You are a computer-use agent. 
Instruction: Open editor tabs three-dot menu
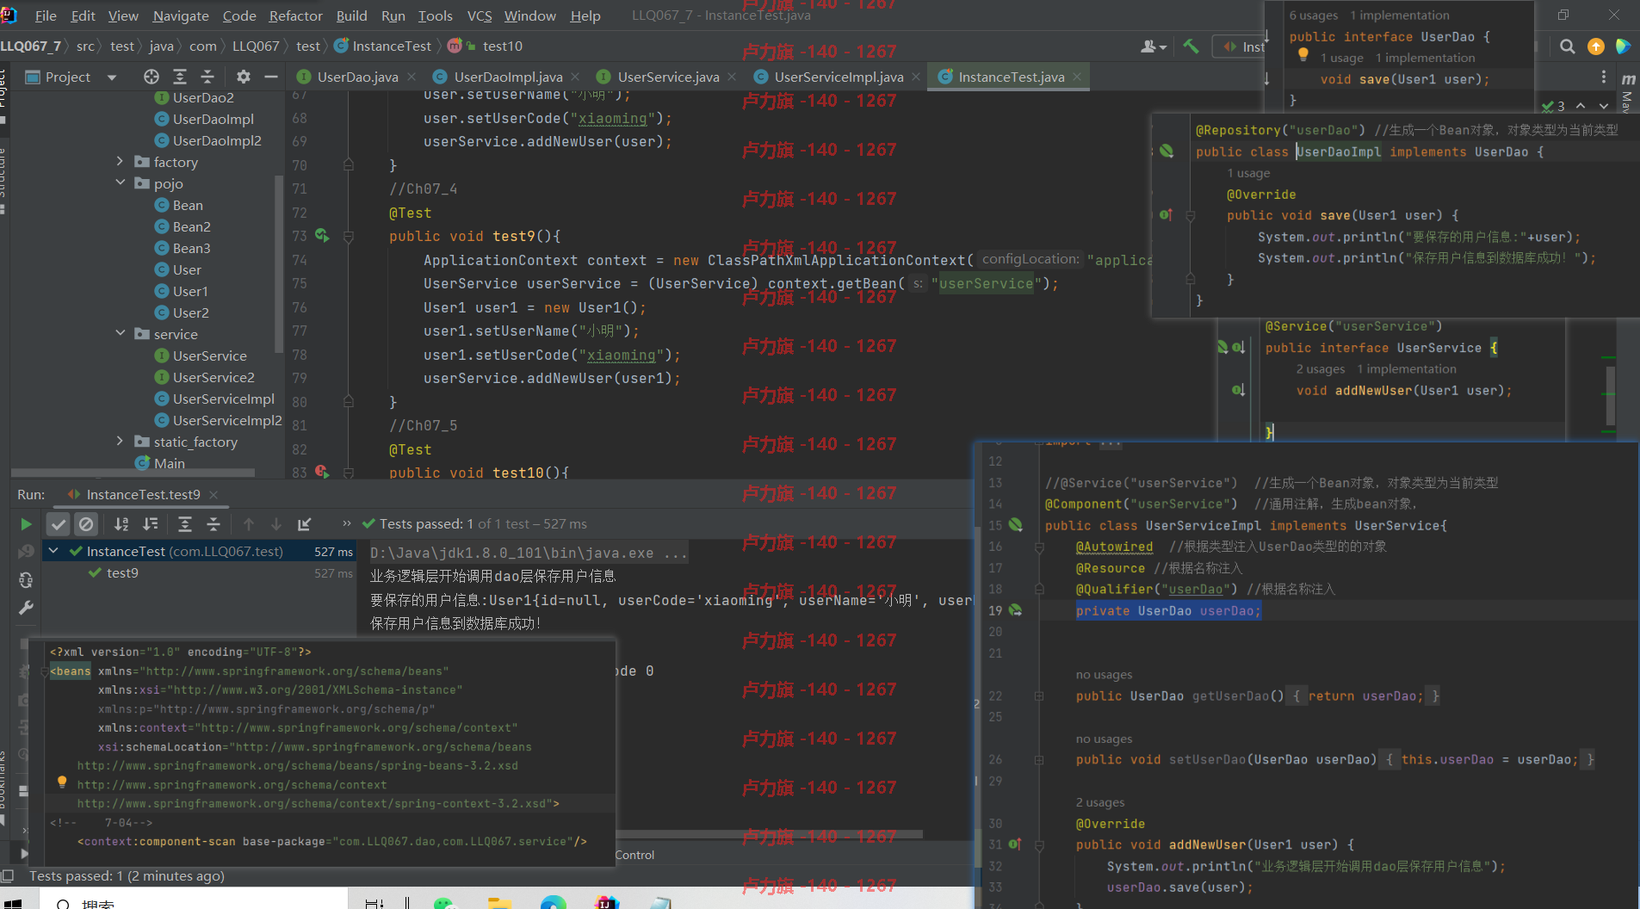(1603, 77)
